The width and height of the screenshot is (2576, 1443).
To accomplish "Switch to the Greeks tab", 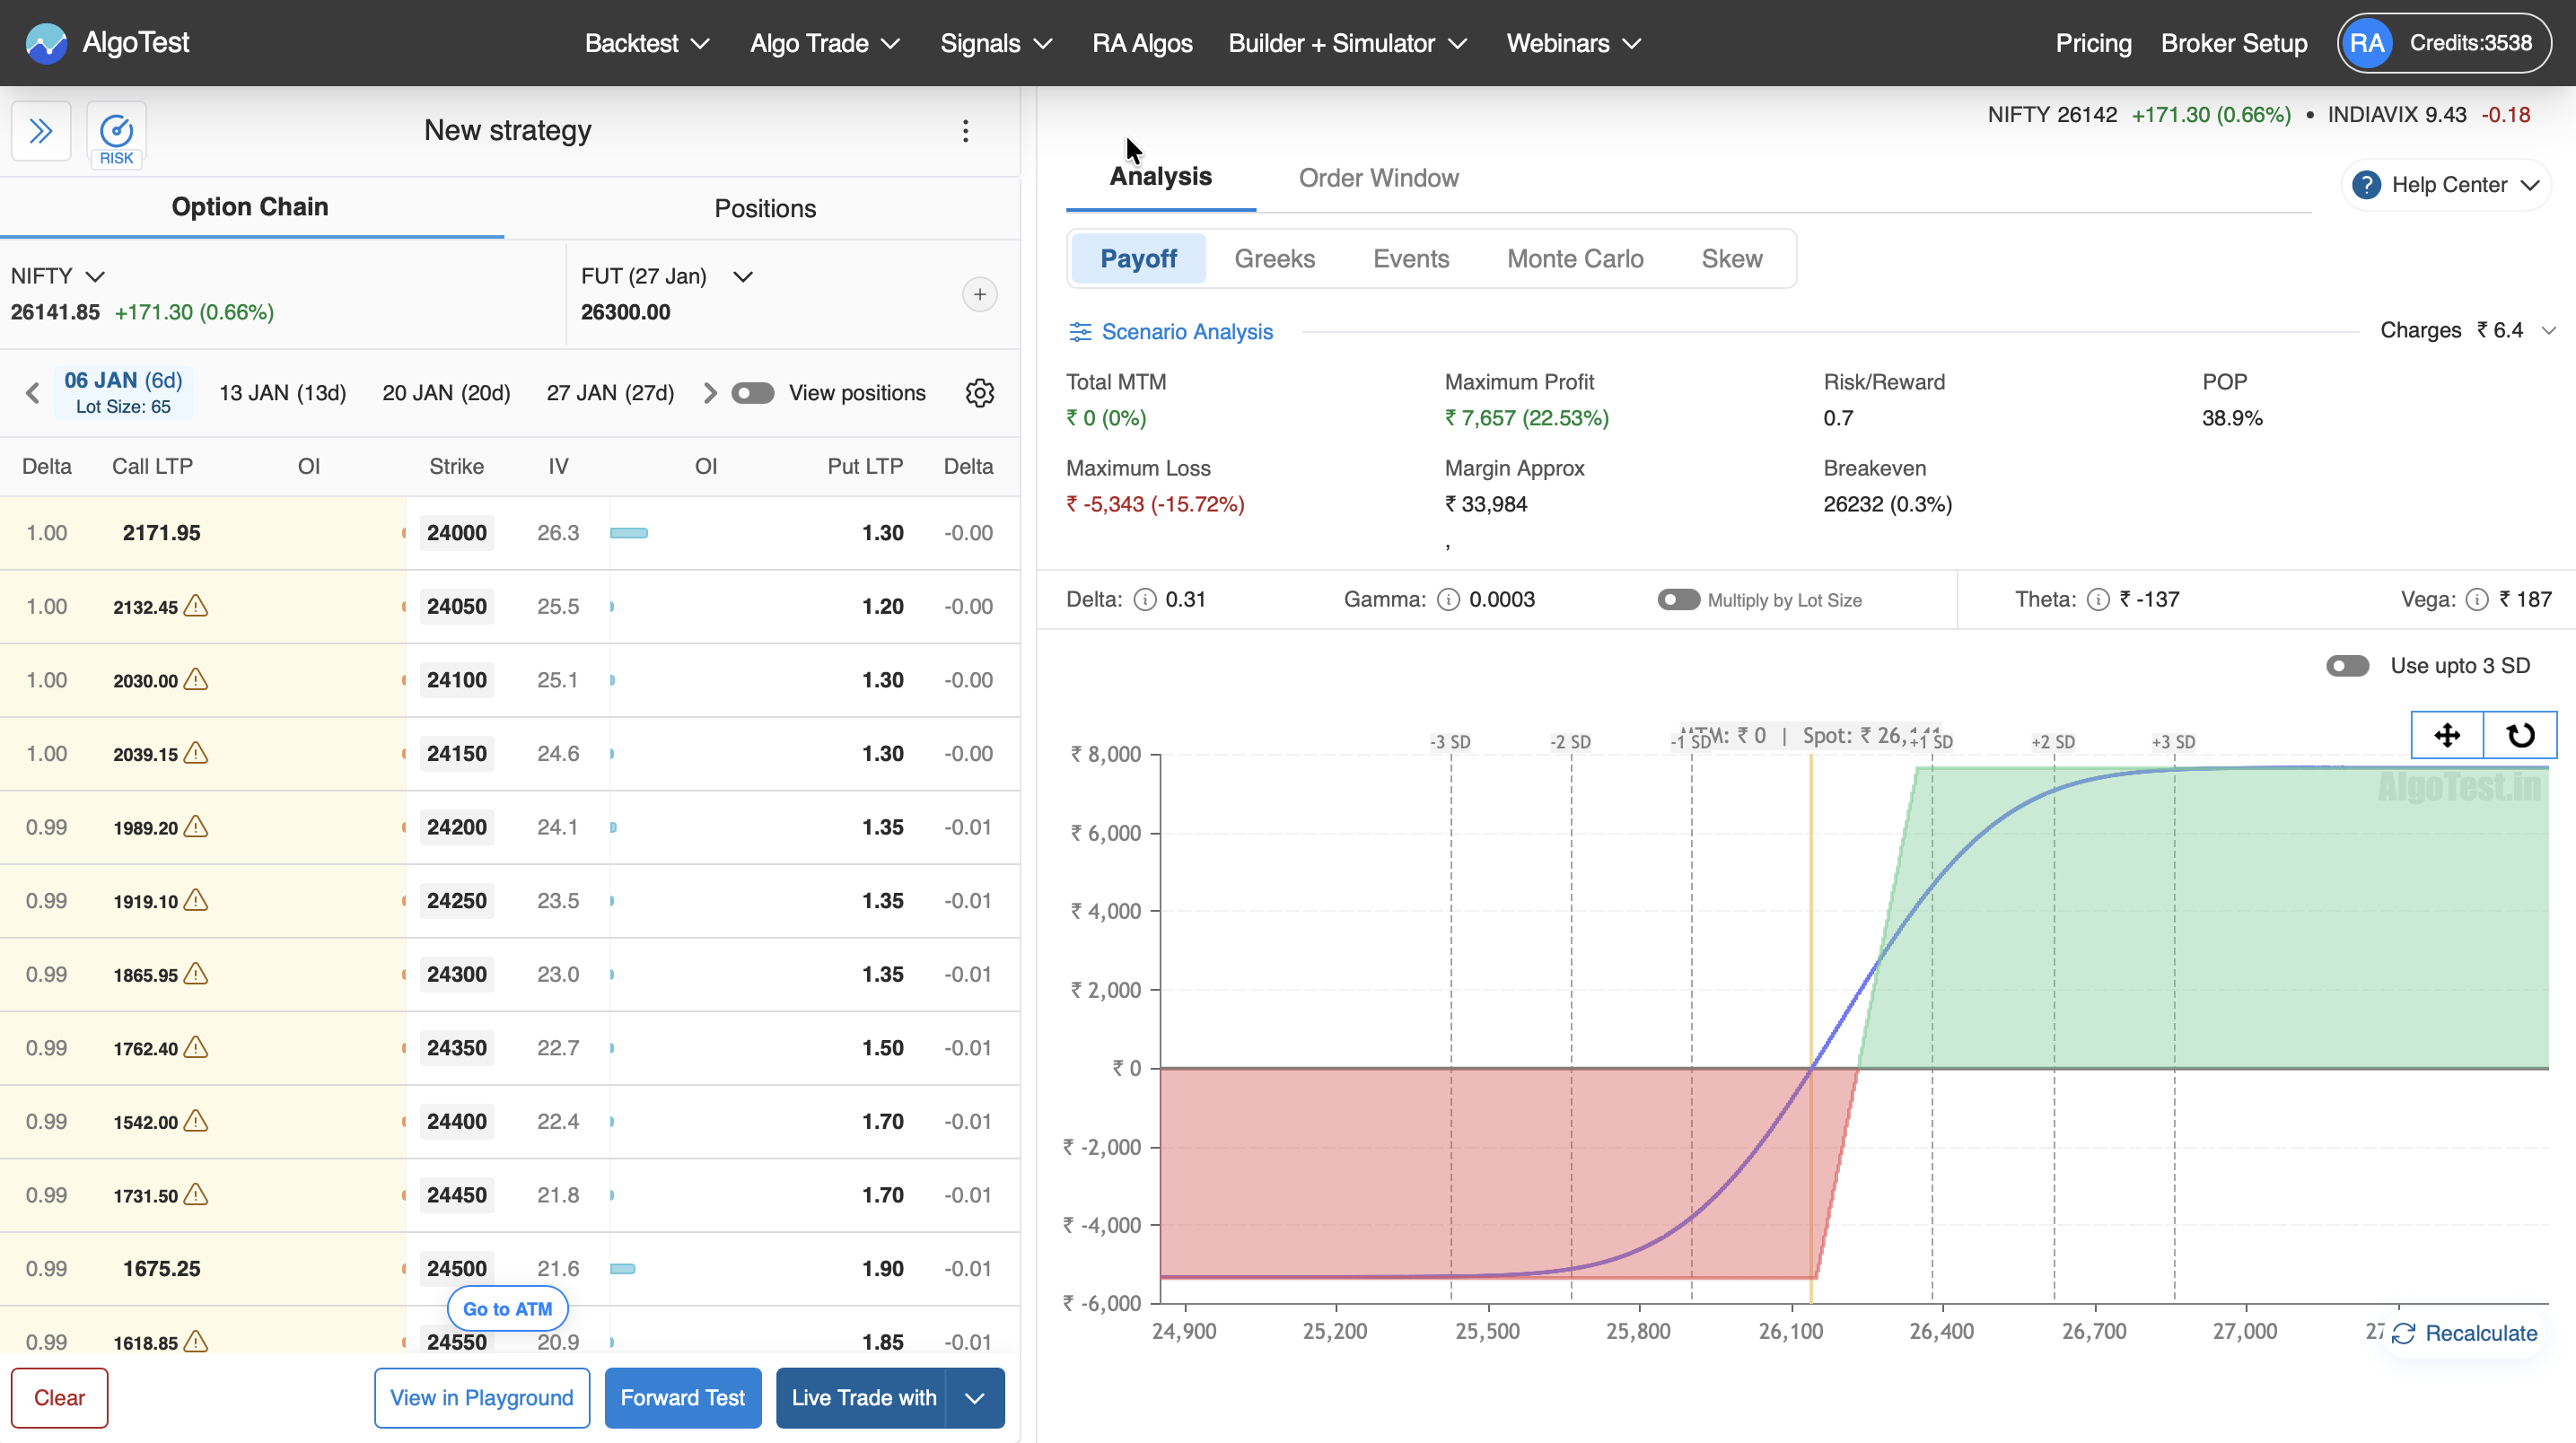I will coord(1274,259).
